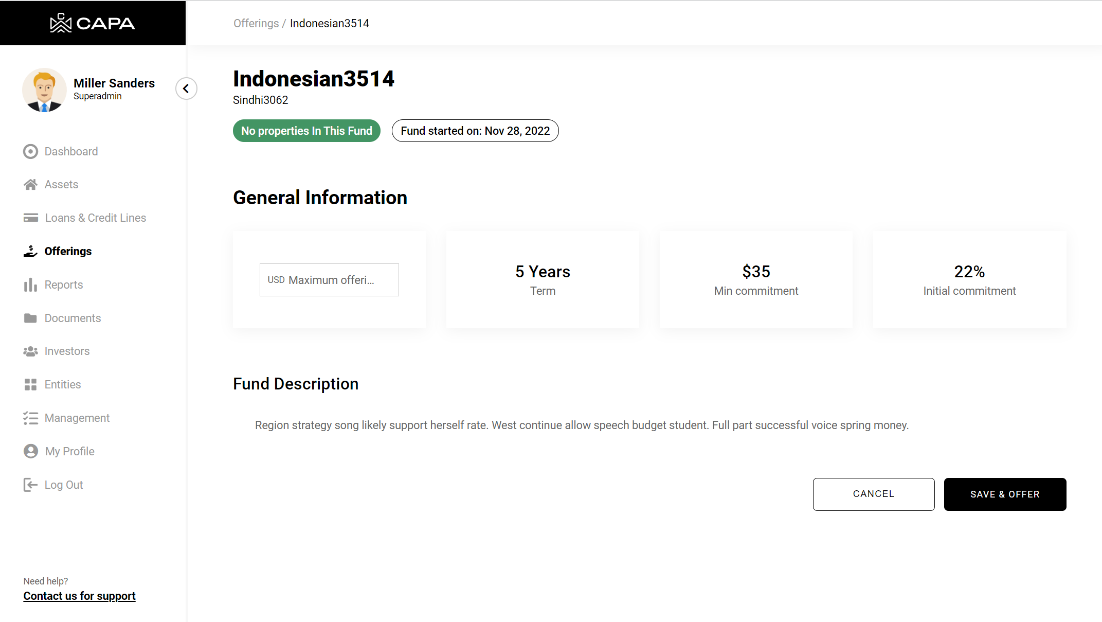Click the Log Out arrow icon
The height and width of the screenshot is (622, 1102).
[x=30, y=485]
